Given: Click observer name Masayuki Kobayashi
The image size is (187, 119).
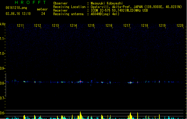Looking at the screenshot, I should click(x=107, y=3).
